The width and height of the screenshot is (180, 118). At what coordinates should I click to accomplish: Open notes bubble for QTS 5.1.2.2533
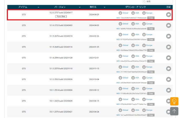pos(168,79)
